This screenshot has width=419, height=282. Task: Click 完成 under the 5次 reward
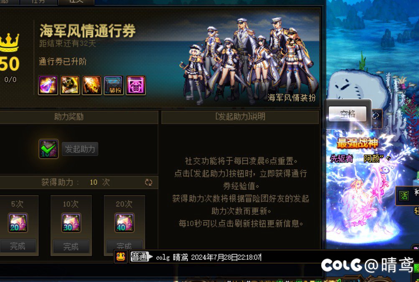click(x=18, y=246)
